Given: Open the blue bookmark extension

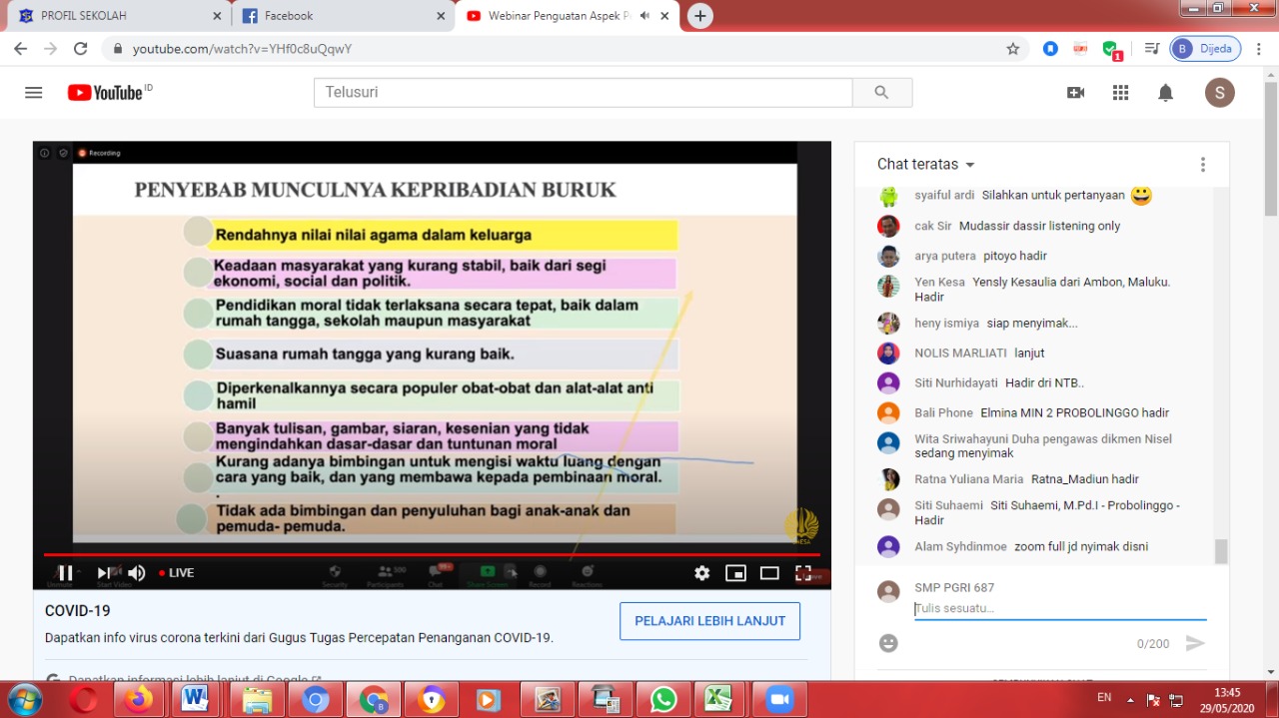Looking at the screenshot, I should tap(1050, 48).
